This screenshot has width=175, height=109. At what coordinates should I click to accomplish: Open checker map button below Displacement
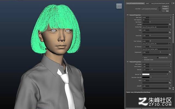point(170,55)
